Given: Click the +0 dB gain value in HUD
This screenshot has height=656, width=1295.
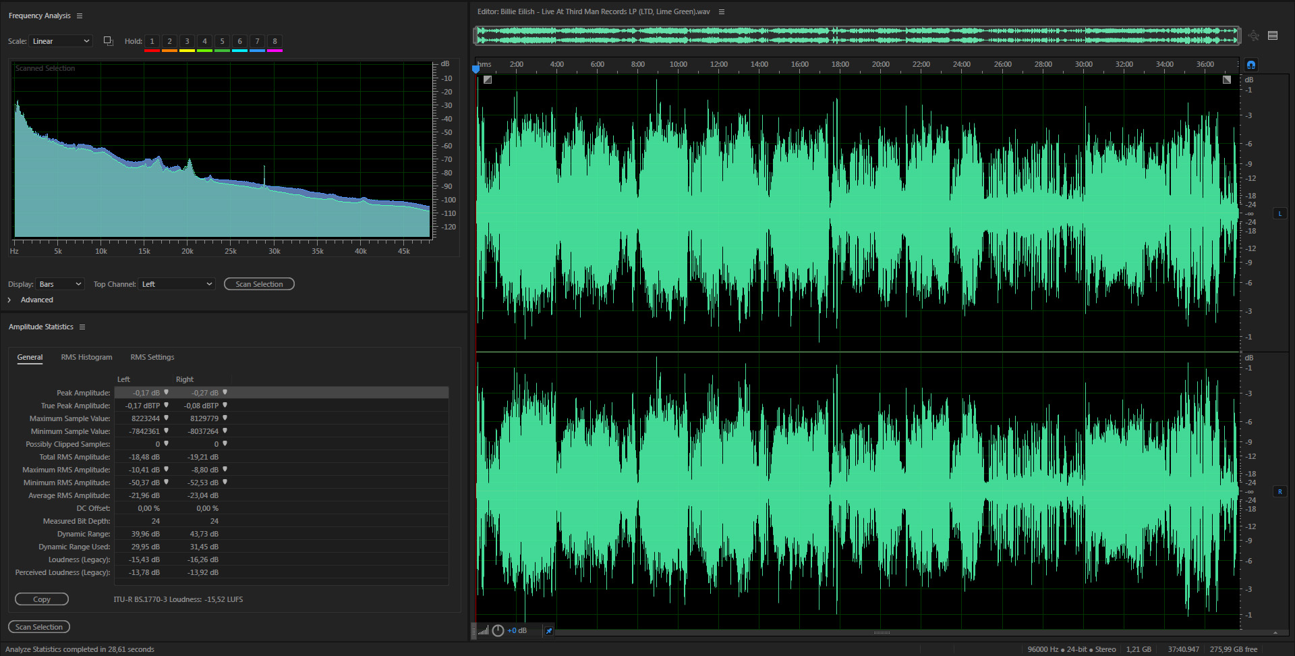Looking at the screenshot, I should pos(517,631).
